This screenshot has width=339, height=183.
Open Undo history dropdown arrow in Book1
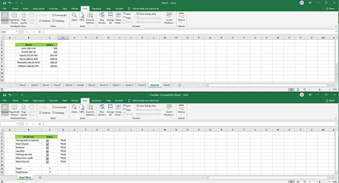[x=13, y=3]
